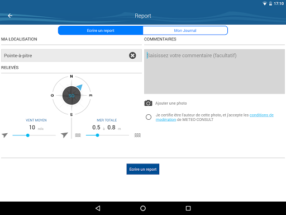Adjust the Mer Totale wave height slider
This screenshot has width=286, height=215.
tap(107, 135)
